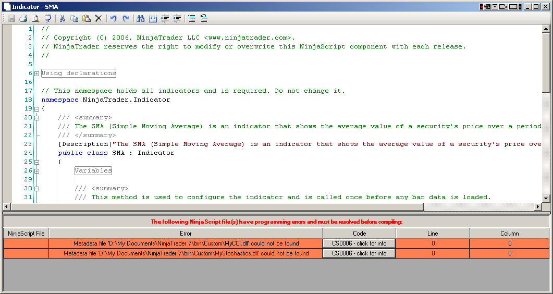553x294 pixels.
Task: Collapse the summary comment at line 20
Action: click(36, 118)
